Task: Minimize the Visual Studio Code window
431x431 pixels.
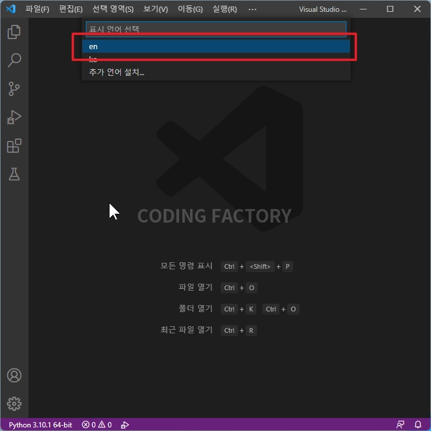Action: 363,9
